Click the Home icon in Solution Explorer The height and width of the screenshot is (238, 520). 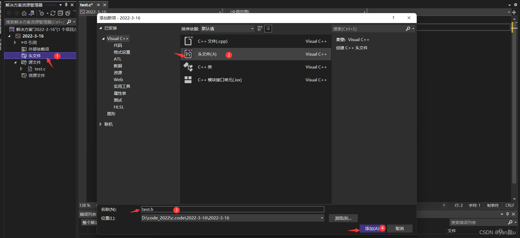click(24, 13)
